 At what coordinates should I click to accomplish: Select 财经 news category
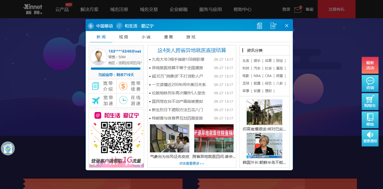coord(280,61)
